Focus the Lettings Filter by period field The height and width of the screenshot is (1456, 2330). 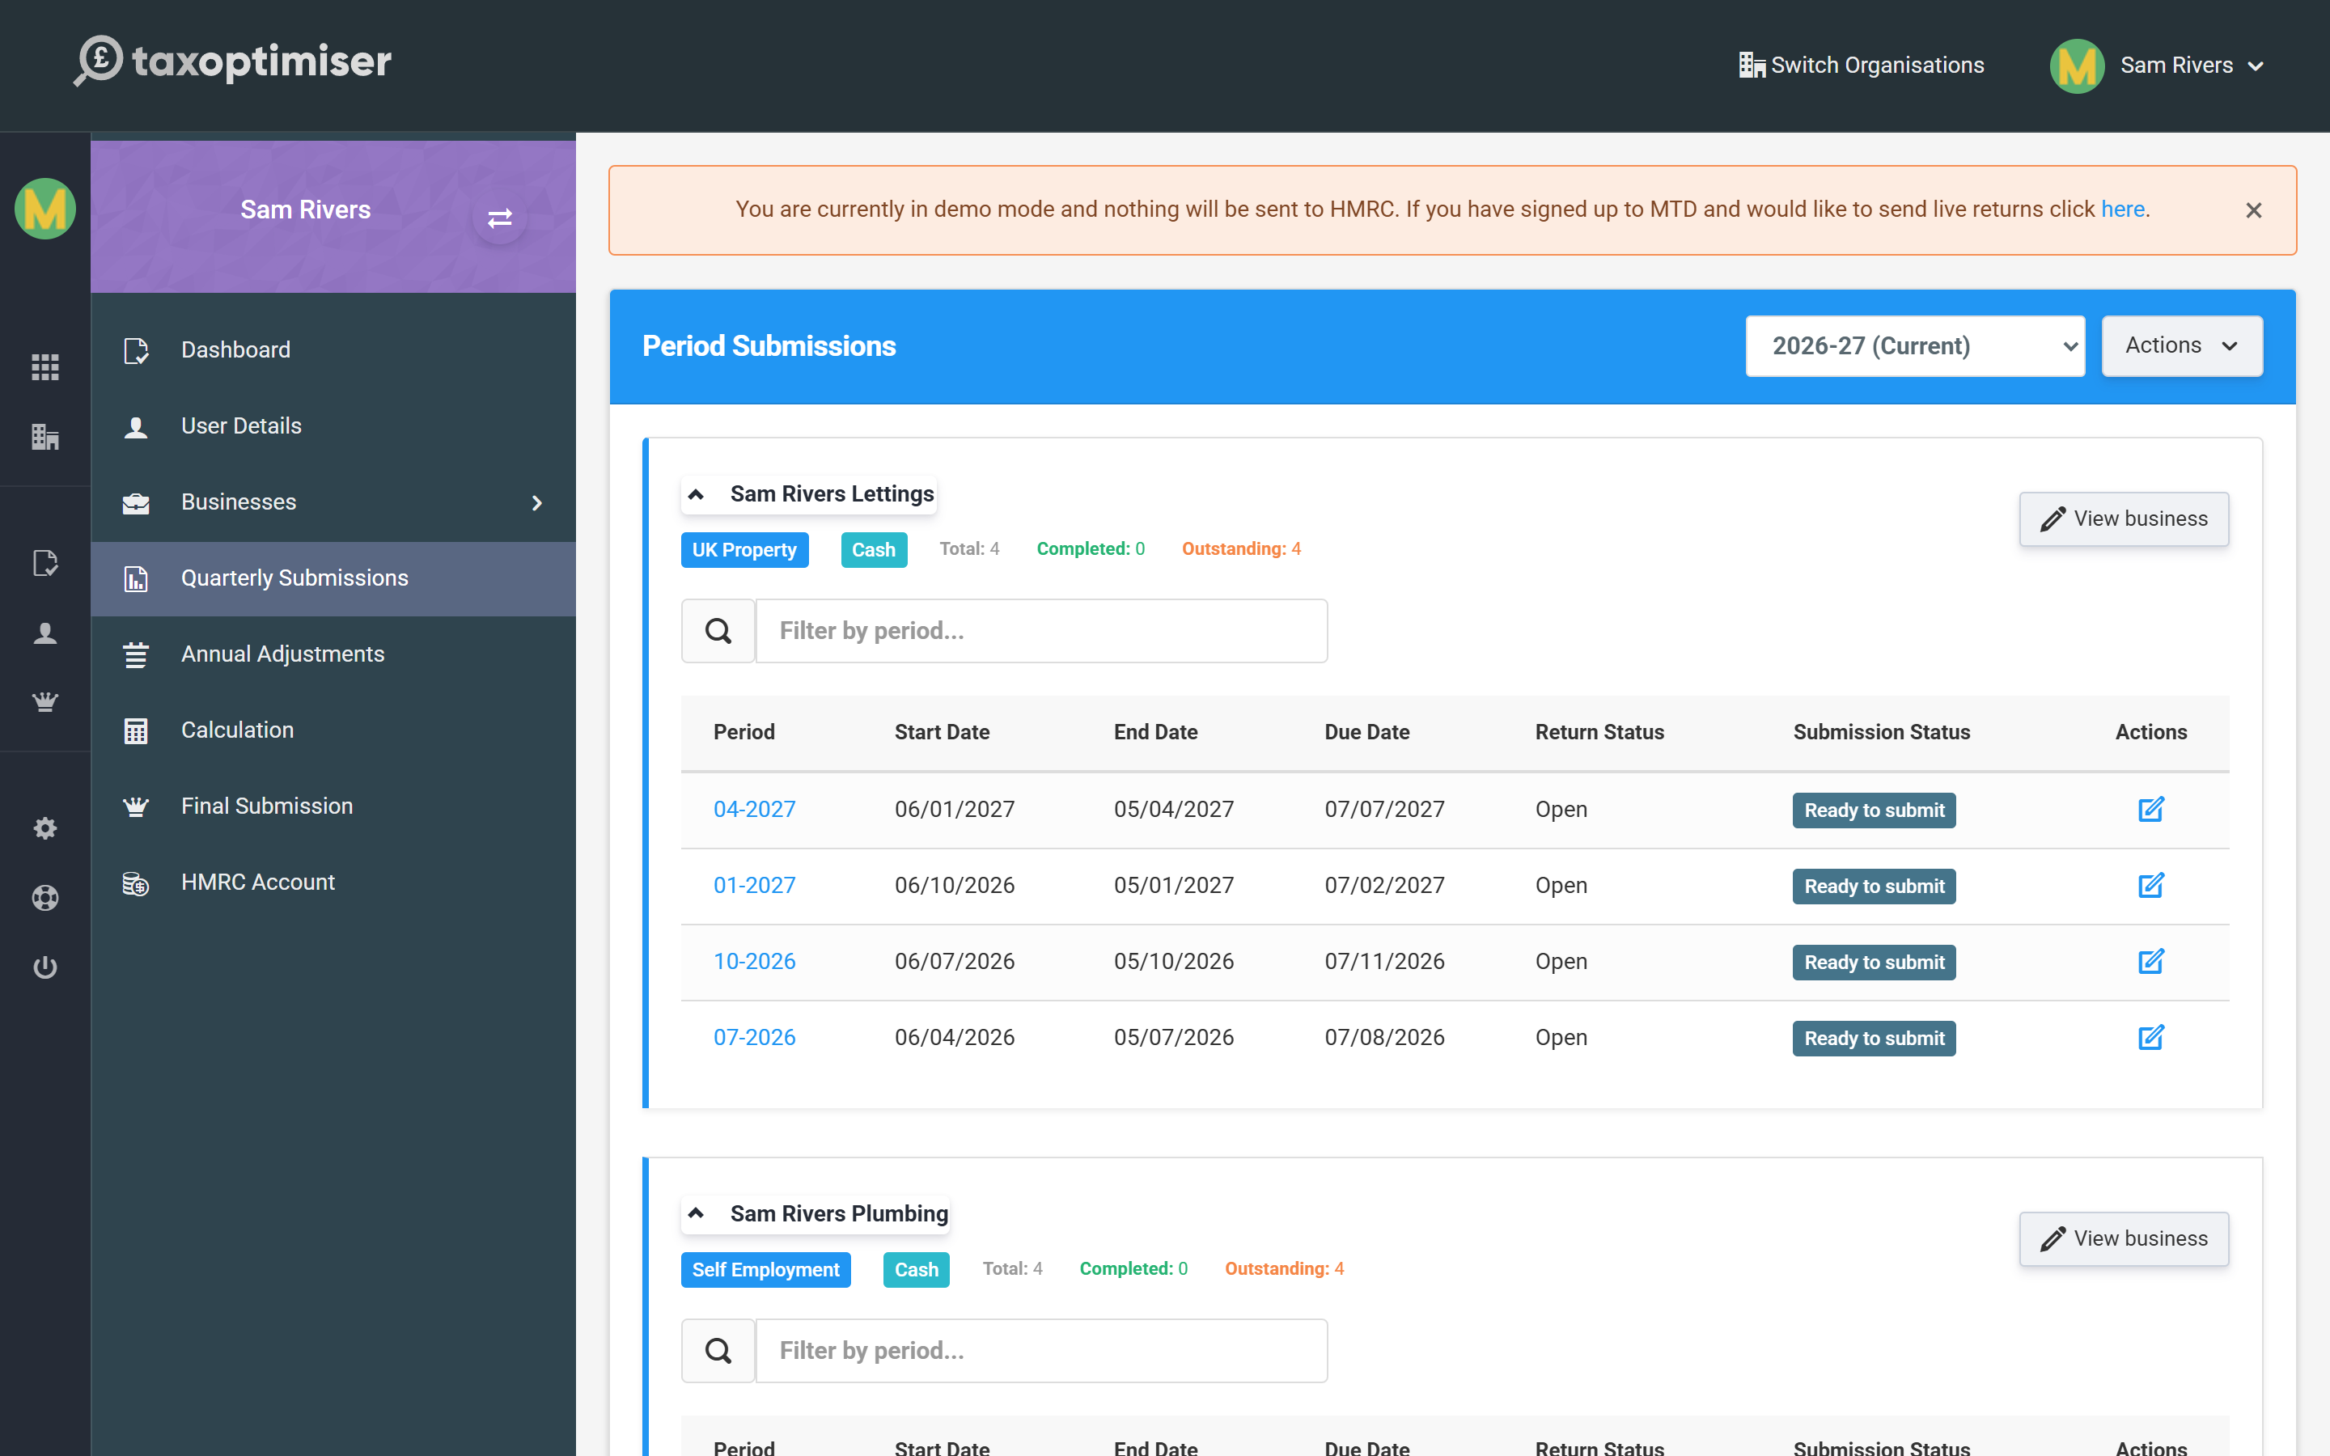click(x=1042, y=631)
